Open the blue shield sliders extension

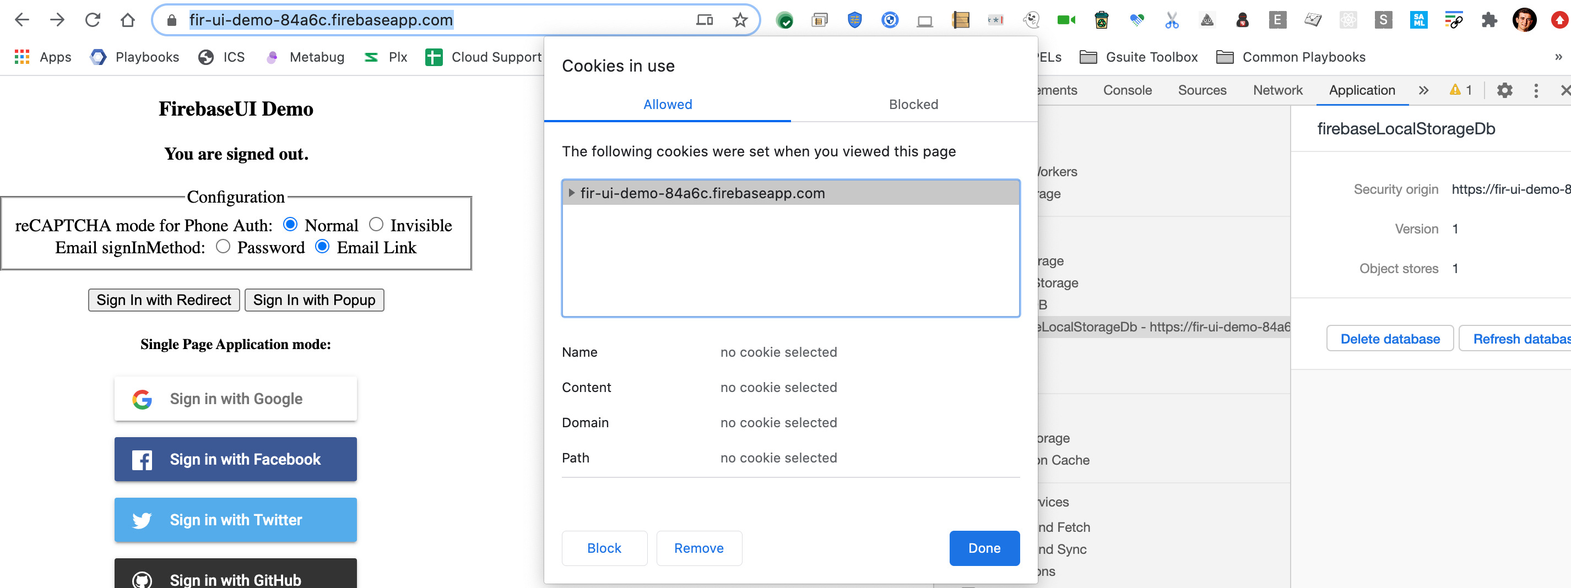[x=854, y=20]
